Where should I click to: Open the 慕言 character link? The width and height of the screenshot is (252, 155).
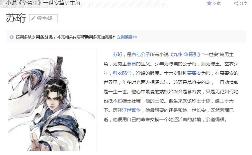[x=131, y=64]
